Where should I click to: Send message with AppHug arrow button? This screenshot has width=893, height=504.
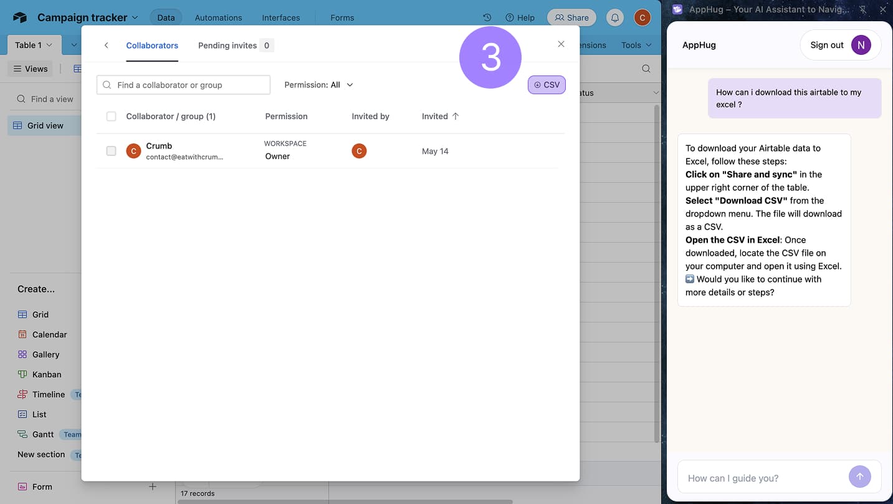[x=859, y=477]
